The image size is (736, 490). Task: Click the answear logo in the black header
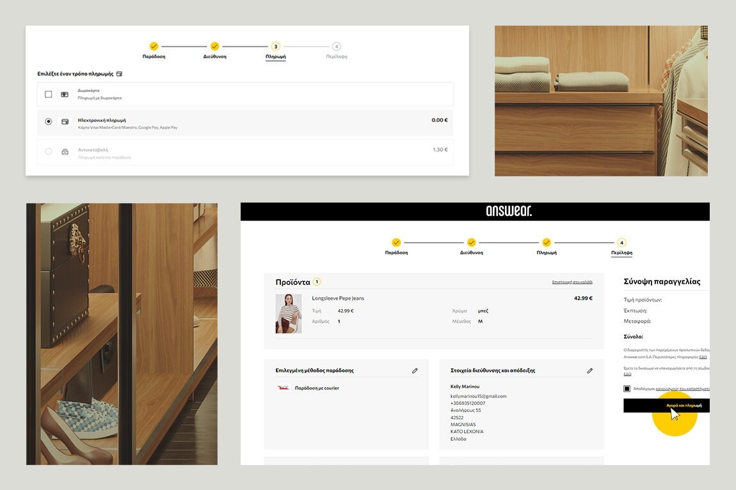pyautogui.click(x=508, y=211)
